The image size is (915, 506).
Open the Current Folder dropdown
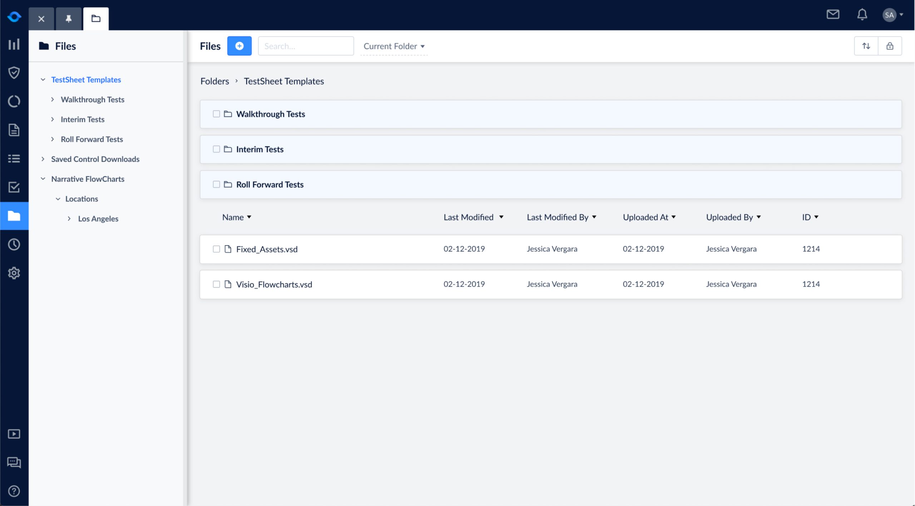[x=394, y=46]
